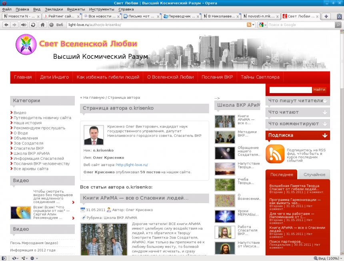Click the RSS feed icon in address bar
The width and height of the screenshot is (344, 261).
coord(249,25)
